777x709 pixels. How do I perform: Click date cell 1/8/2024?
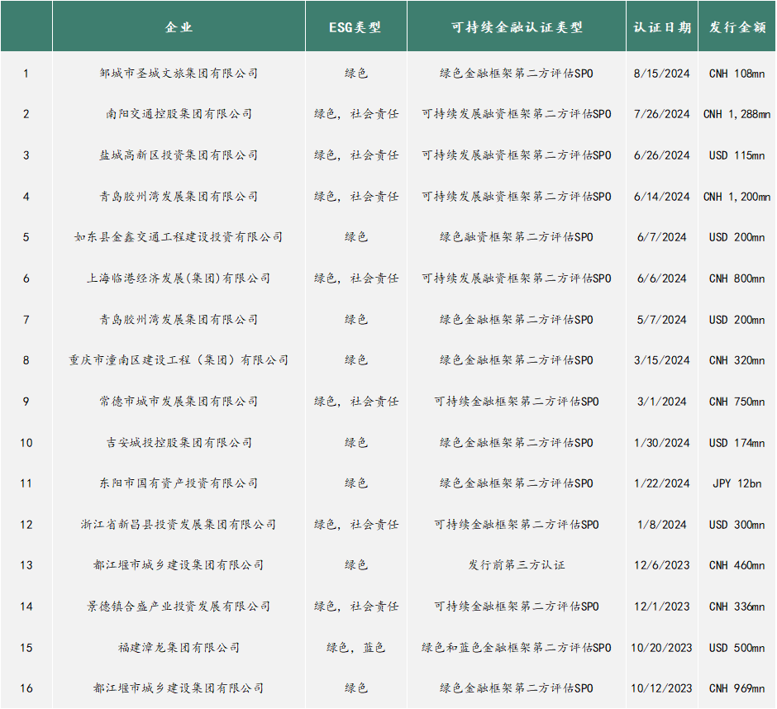tap(661, 524)
